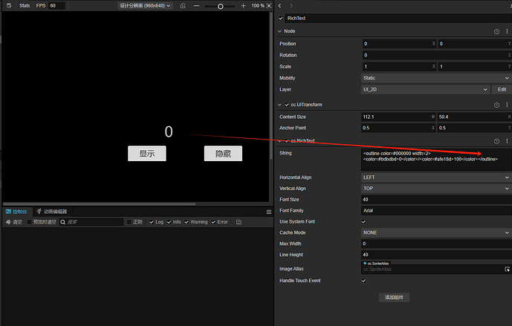Switch to the 控制台 tab

click(x=16, y=212)
